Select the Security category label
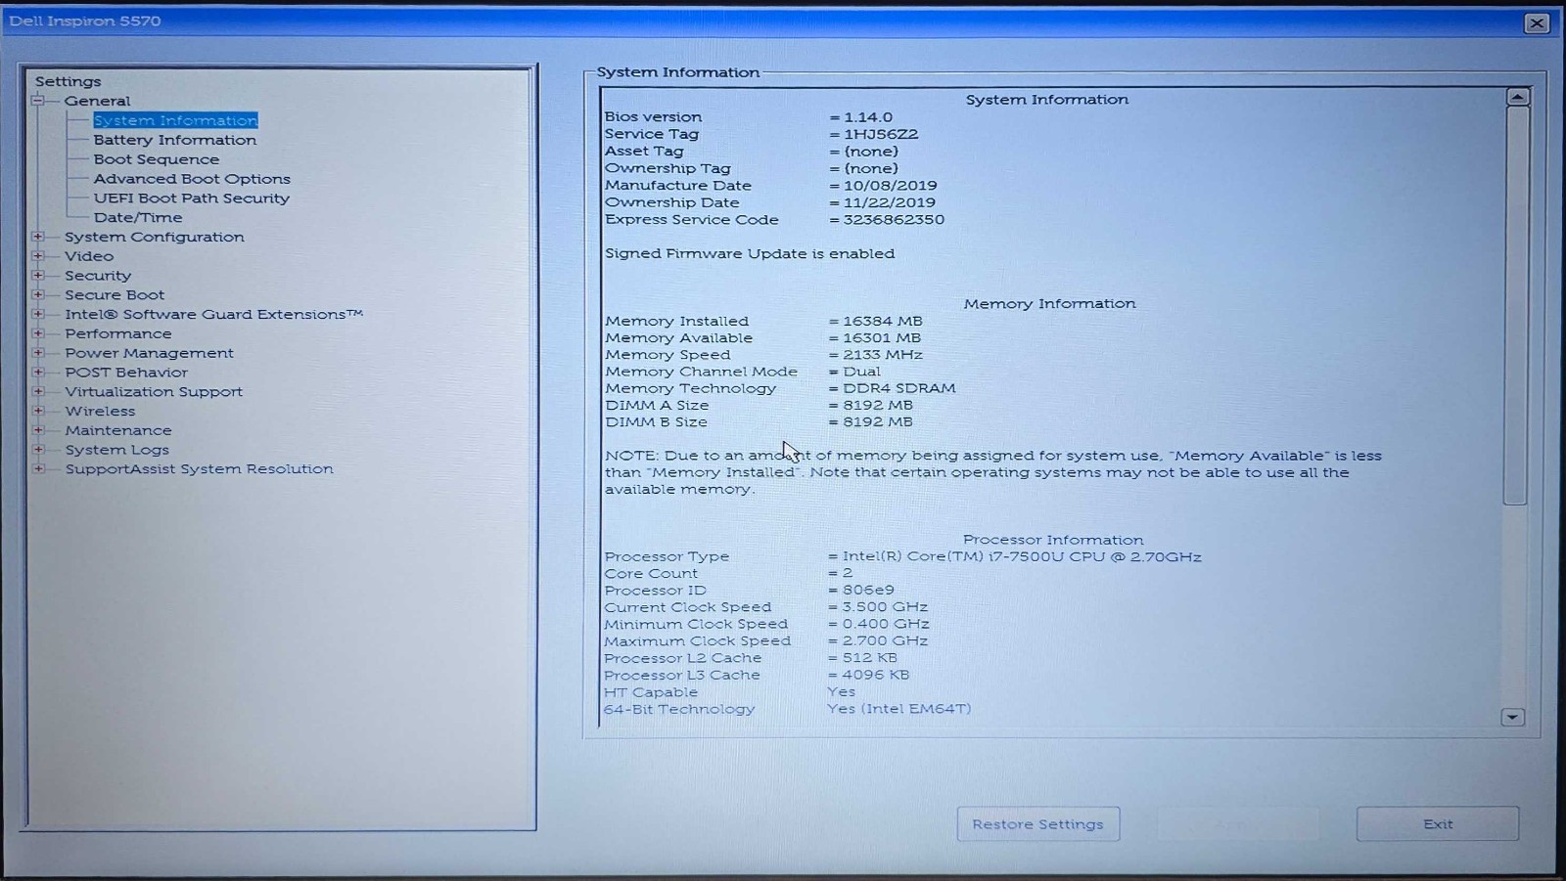The image size is (1566, 881). point(97,276)
